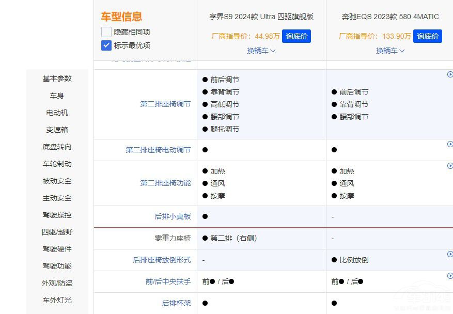453x314 pixels.
Task: Jump to 四驱/越野 parameters
Action: [57, 232]
